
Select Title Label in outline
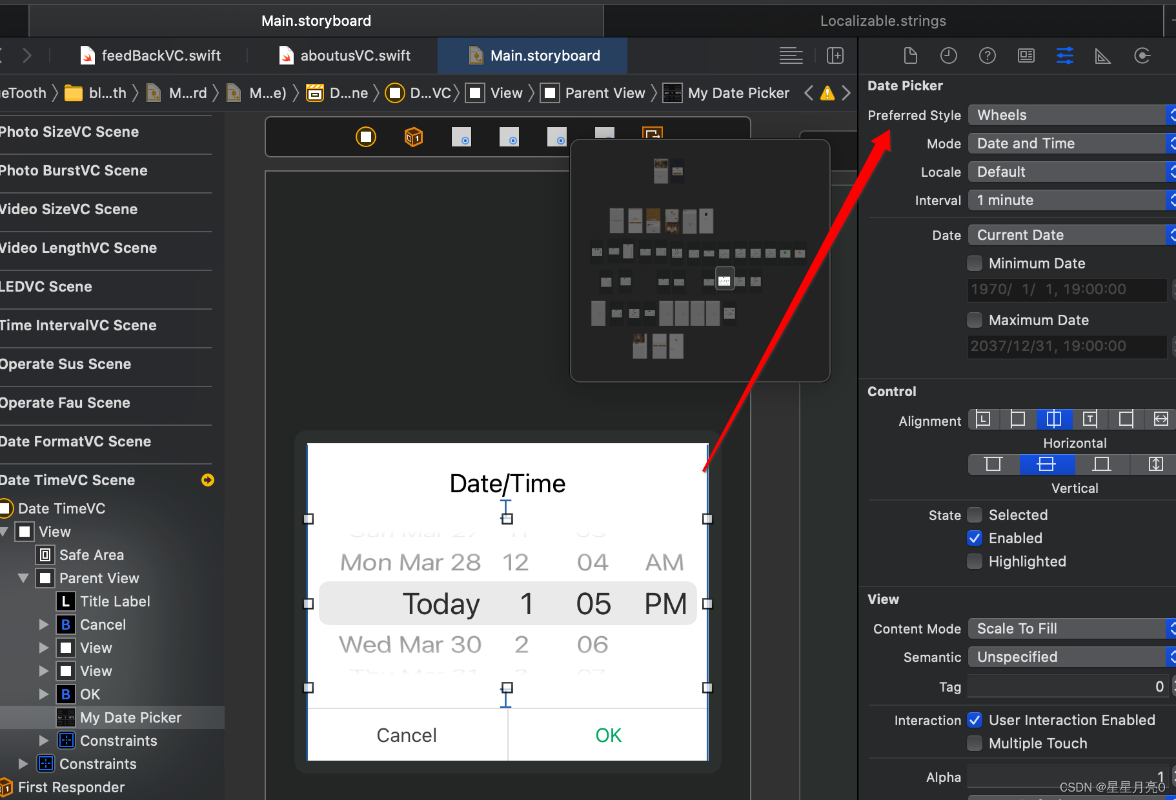tap(104, 601)
